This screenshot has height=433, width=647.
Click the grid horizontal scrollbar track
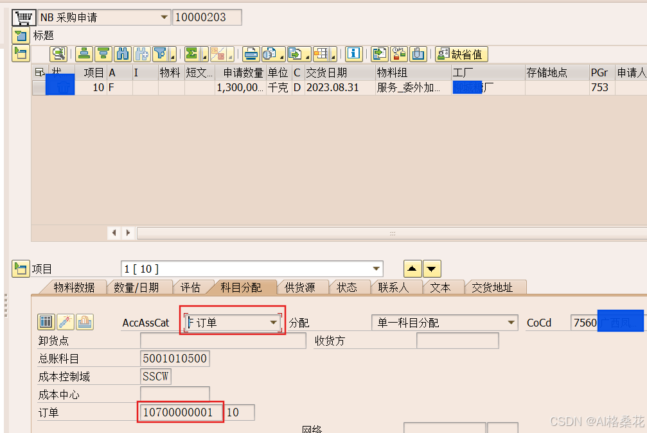tap(391, 233)
